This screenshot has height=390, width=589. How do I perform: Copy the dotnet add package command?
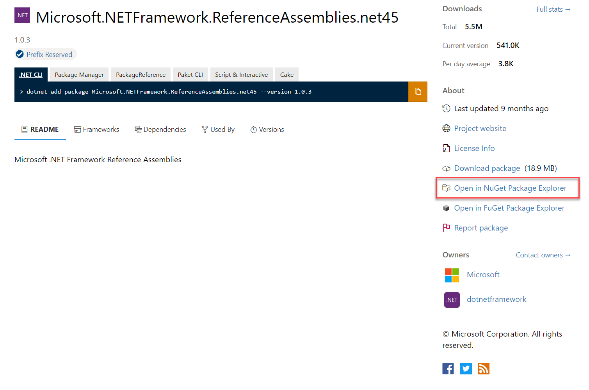[x=418, y=92]
